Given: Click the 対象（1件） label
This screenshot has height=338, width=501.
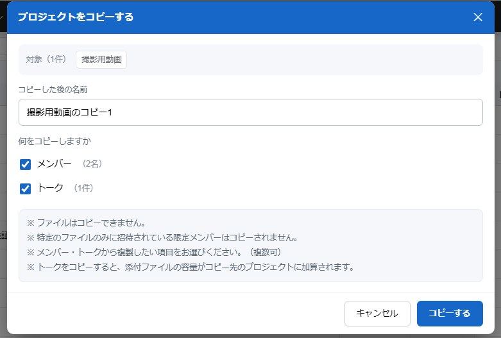Looking at the screenshot, I should click(x=46, y=59).
